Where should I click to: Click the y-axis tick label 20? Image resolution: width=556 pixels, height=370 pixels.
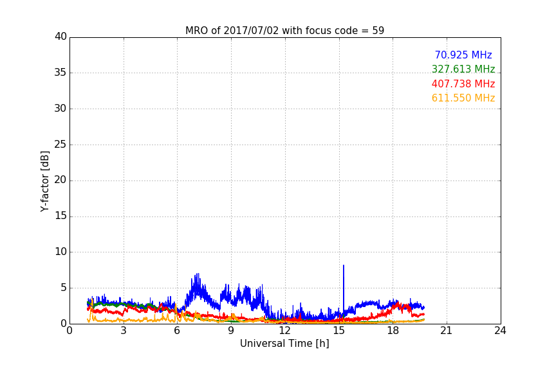pos(60,180)
